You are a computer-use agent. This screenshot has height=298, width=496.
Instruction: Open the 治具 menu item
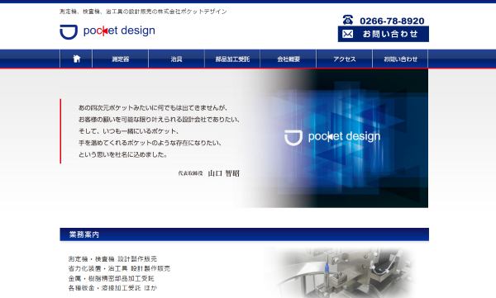177,59
